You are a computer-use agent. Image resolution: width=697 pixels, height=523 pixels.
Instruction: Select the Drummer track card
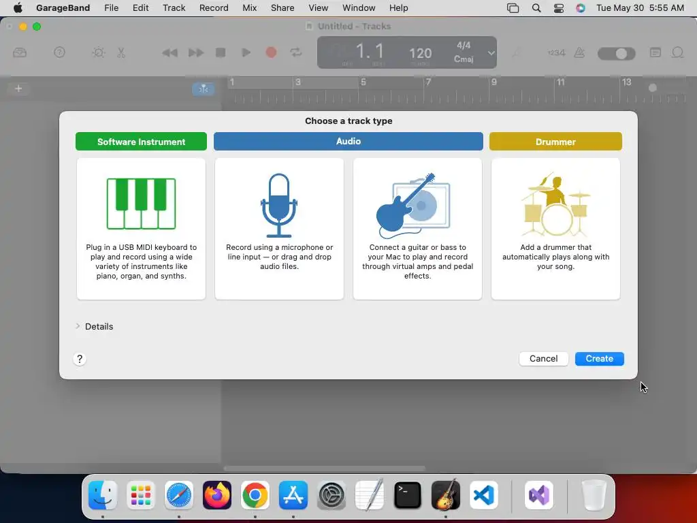(555, 229)
